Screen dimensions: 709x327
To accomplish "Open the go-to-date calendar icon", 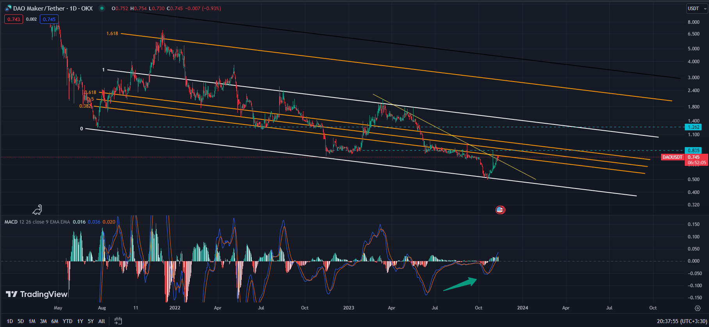I will click(118, 321).
